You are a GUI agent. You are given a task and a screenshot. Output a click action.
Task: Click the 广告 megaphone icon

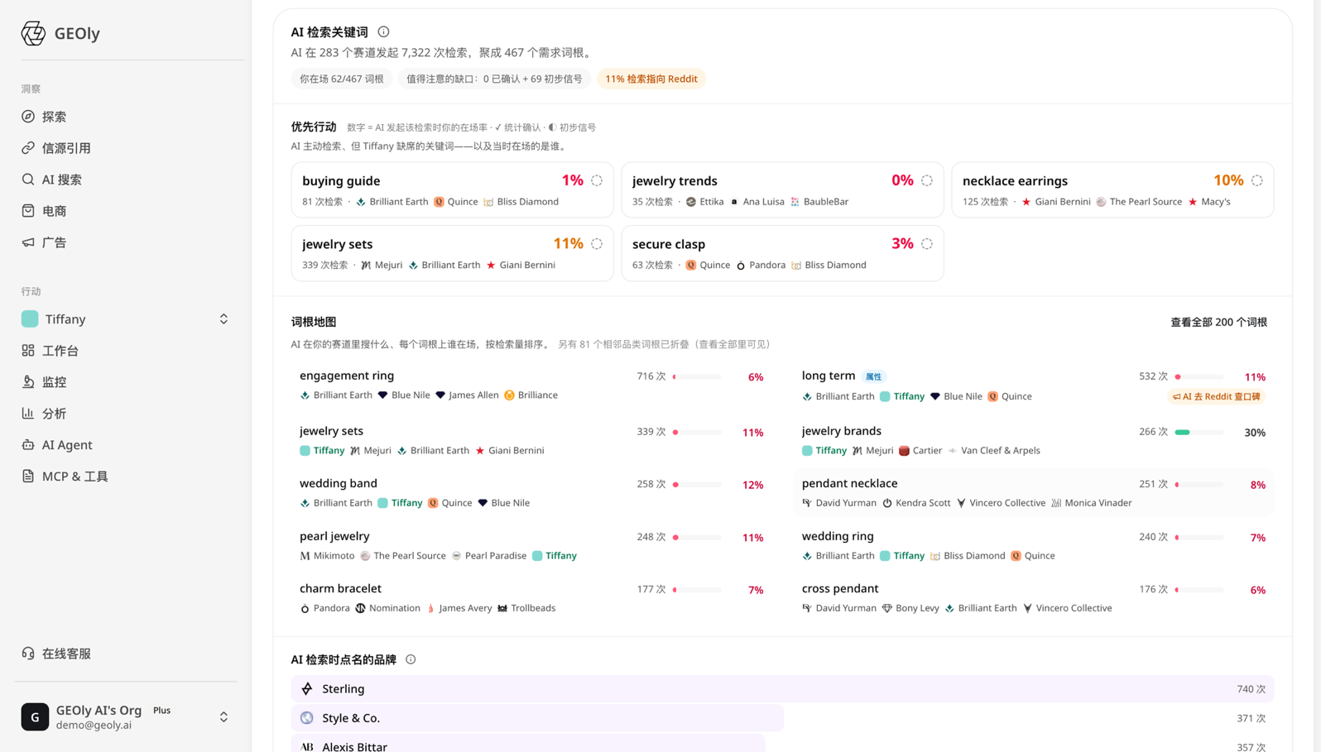click(x=28, y=242)
